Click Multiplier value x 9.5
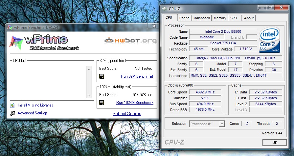Screen dimensions: 294x156 click(205, 98)
